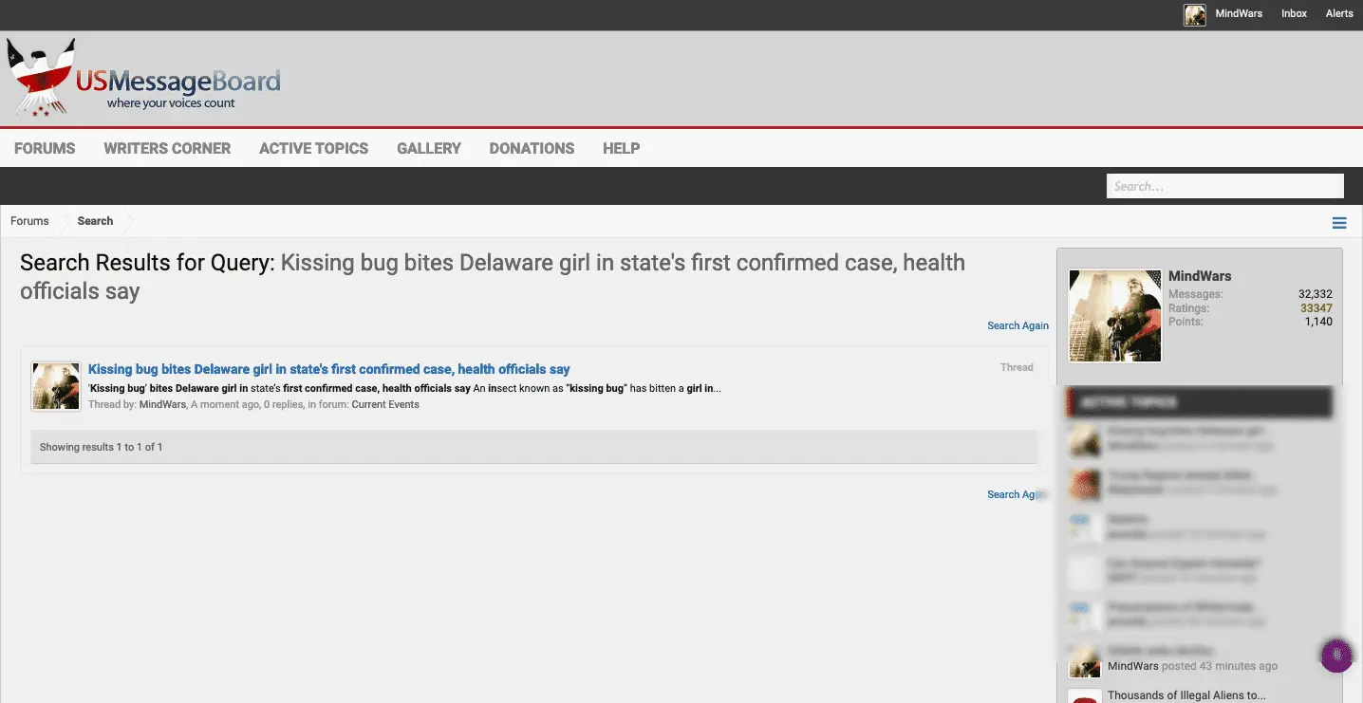
Task: Open the WRITERS CORNER tab
Action: pyautogui.click(x=167, y=148)
